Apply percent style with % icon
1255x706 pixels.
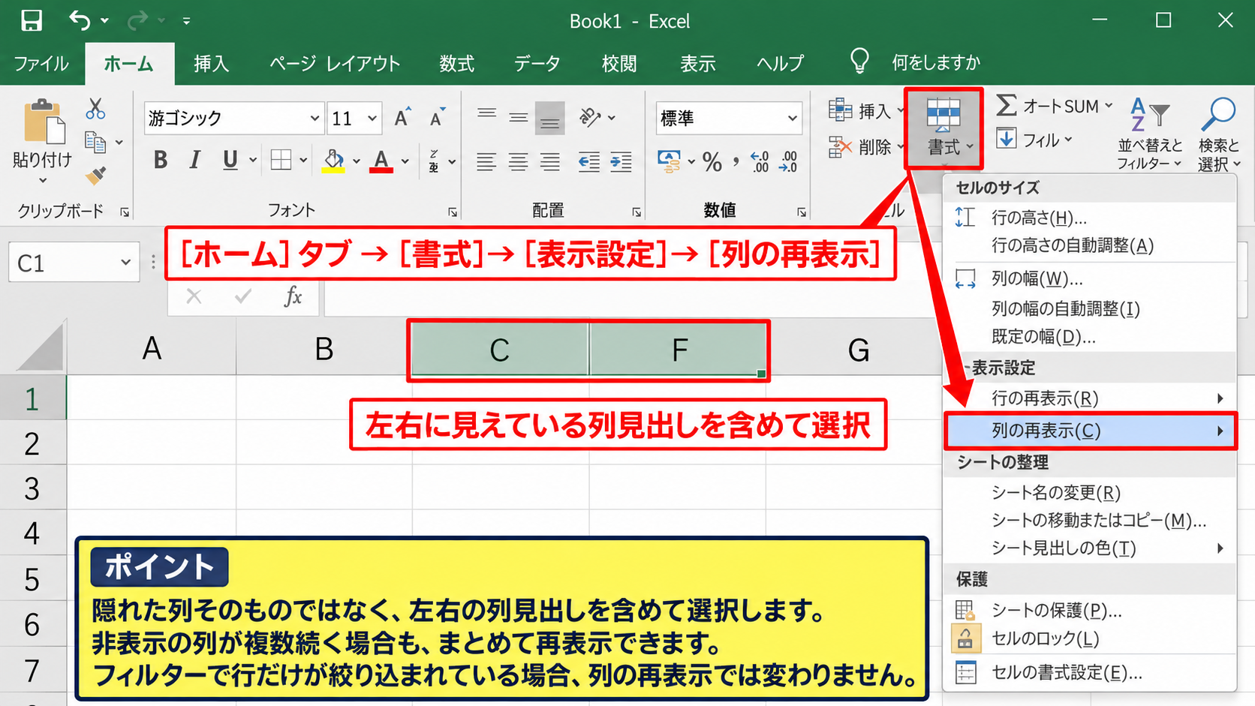tap(712, 161)
